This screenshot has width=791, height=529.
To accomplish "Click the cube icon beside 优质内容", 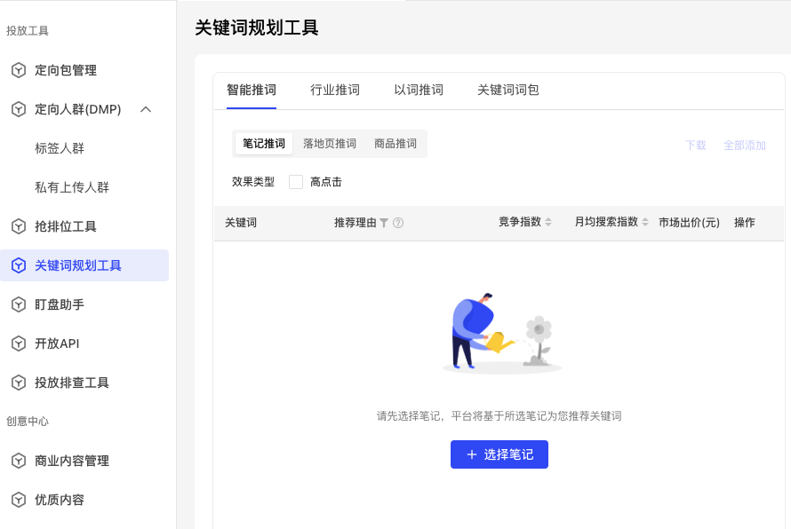I will [19, 500].
